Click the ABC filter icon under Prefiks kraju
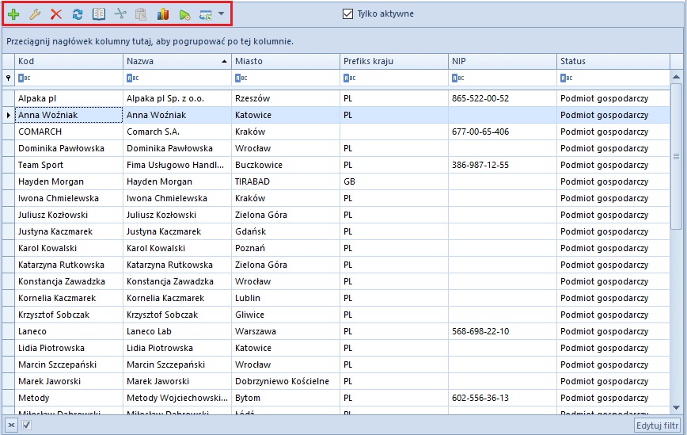 [x=349, y=78]
